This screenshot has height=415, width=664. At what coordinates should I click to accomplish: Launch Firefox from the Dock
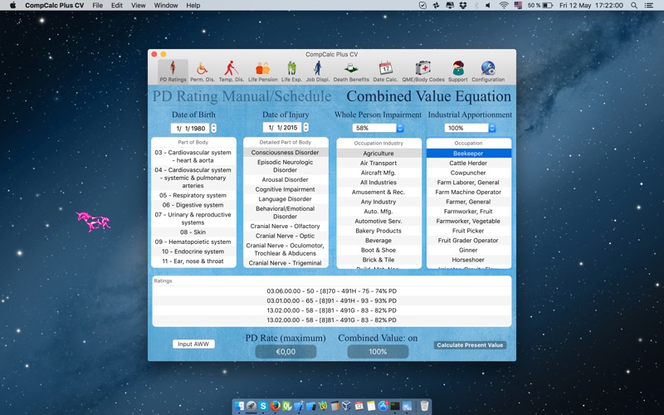[x=276, y=406]
